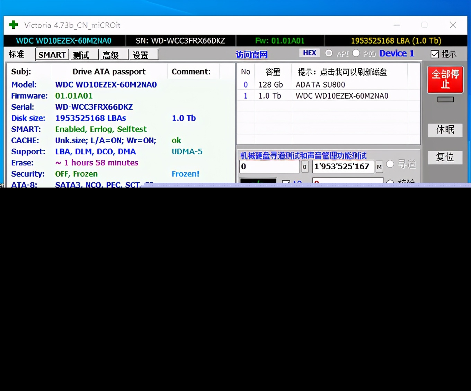Click the small indicator box under 全部停止

(445, 100)
